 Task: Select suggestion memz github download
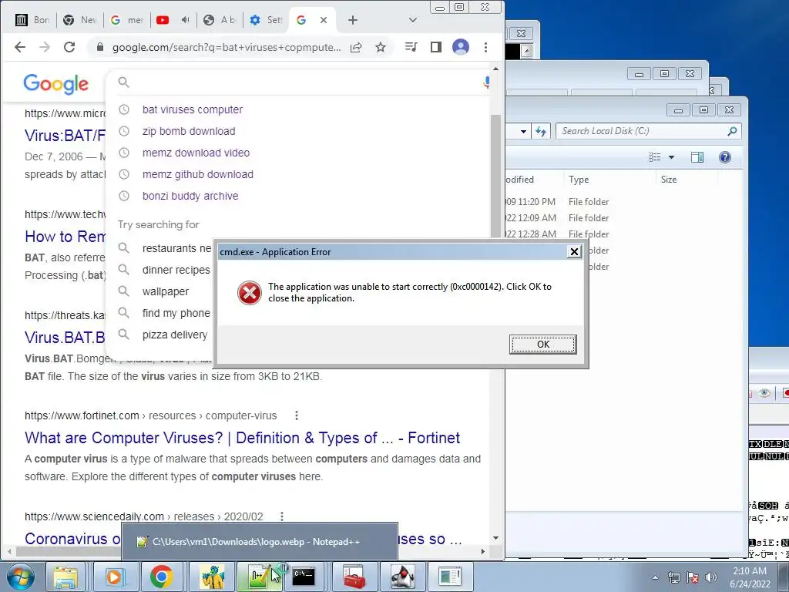[198, 175]
